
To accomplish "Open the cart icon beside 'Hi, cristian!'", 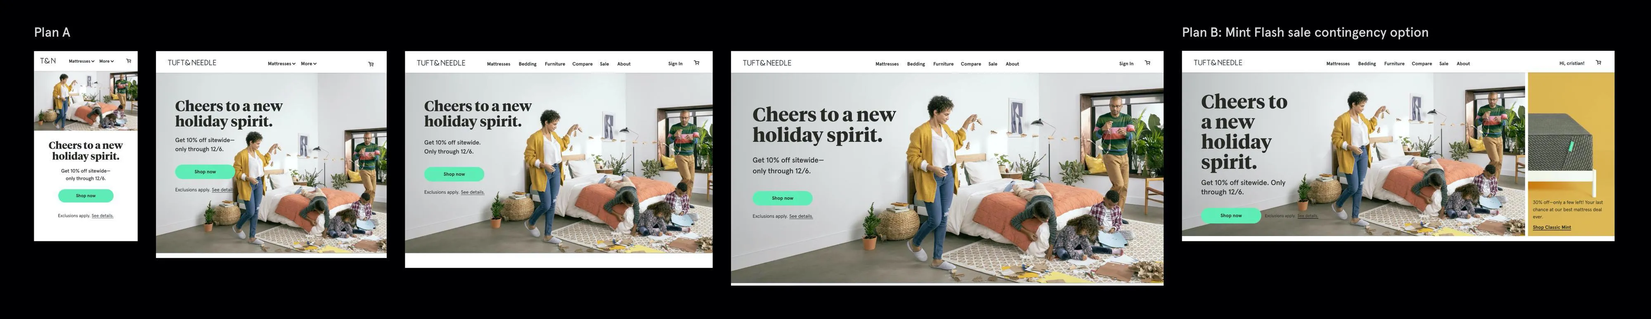I will click(x=1598, y=63).
